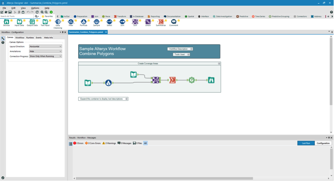Select the Data Cleansing tool
This screenshot has height=181, width=334.
click(x=58, y=24)
